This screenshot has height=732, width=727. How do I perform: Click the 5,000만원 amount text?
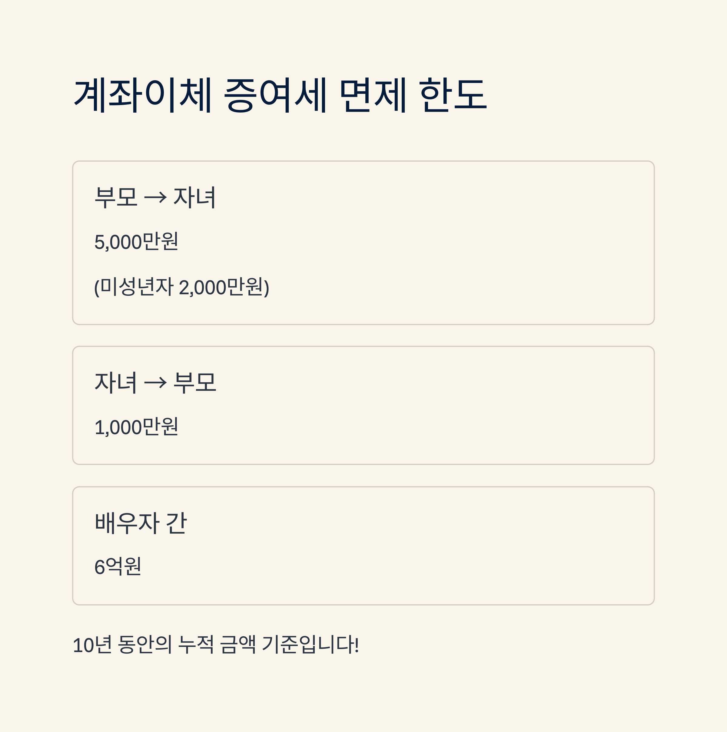click(136, 242)
